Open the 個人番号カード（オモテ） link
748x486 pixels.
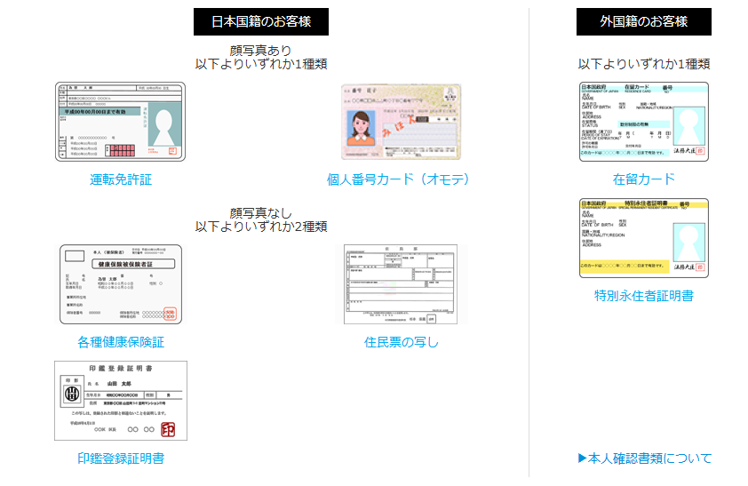[x=398, y=179]
